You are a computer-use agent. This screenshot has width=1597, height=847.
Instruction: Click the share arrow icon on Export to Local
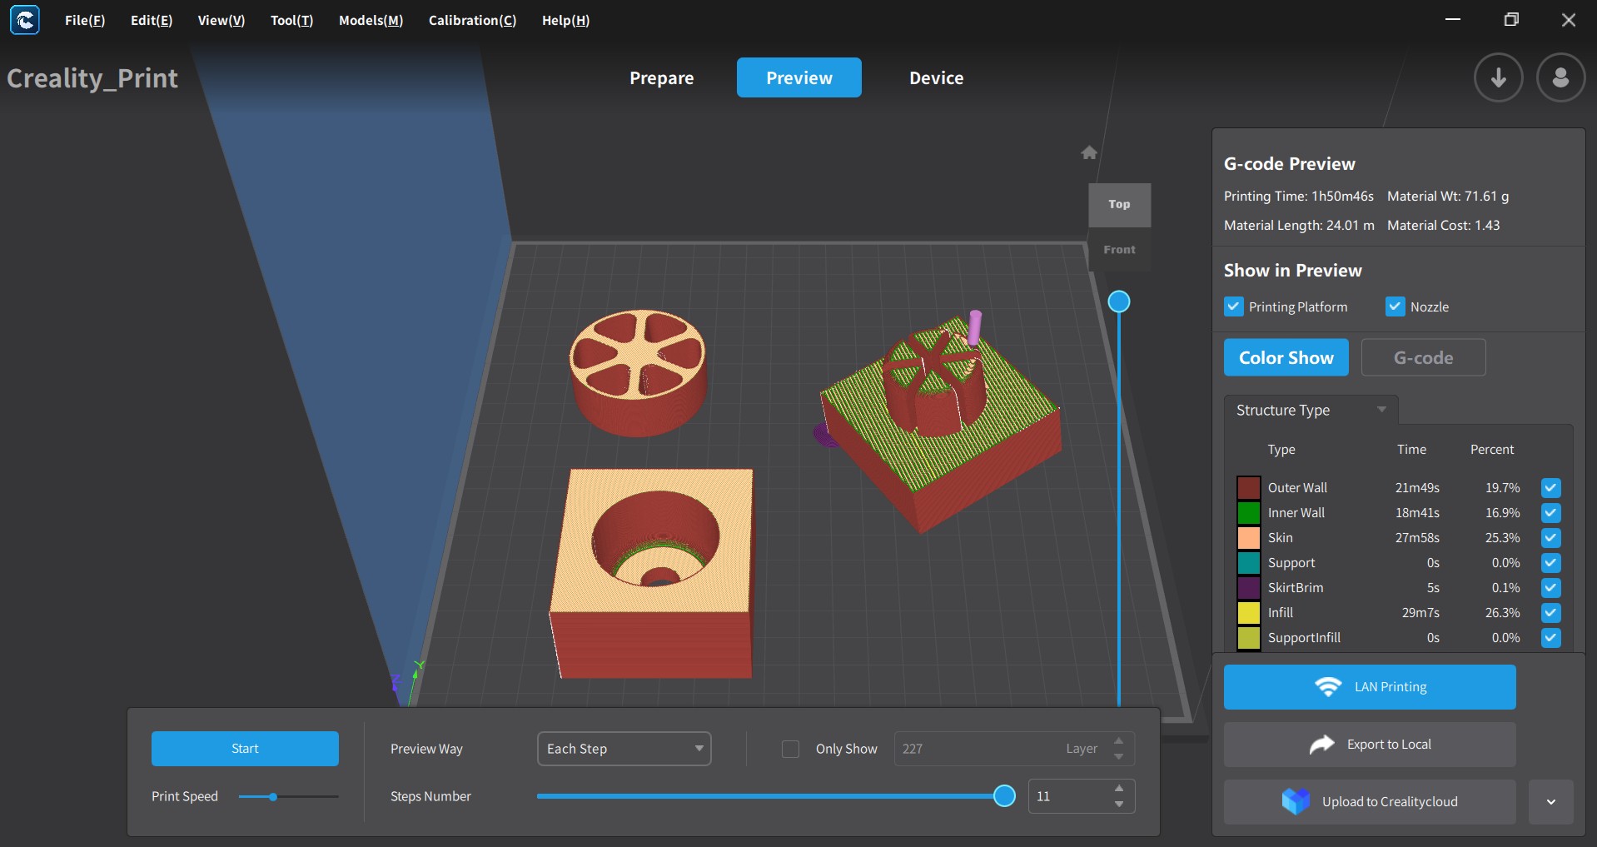[1321, 745]
